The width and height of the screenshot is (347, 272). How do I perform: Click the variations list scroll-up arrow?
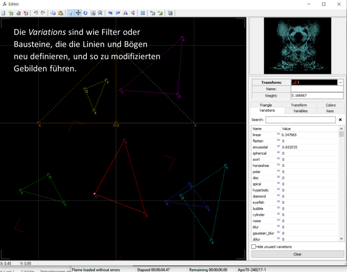pyautogui.click(x=341, y=129)
